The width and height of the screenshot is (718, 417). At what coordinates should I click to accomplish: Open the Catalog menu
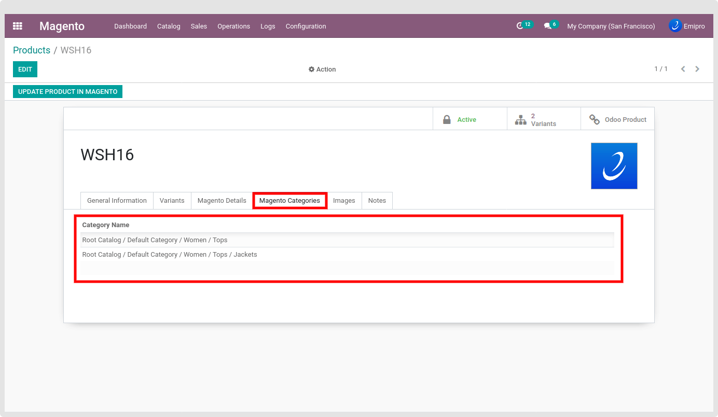169,26
